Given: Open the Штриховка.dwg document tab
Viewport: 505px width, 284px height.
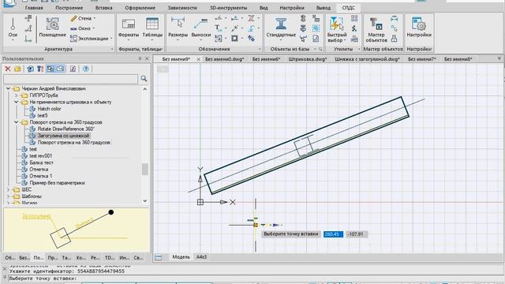Looking at the screenshot, I should click(308, 59).
